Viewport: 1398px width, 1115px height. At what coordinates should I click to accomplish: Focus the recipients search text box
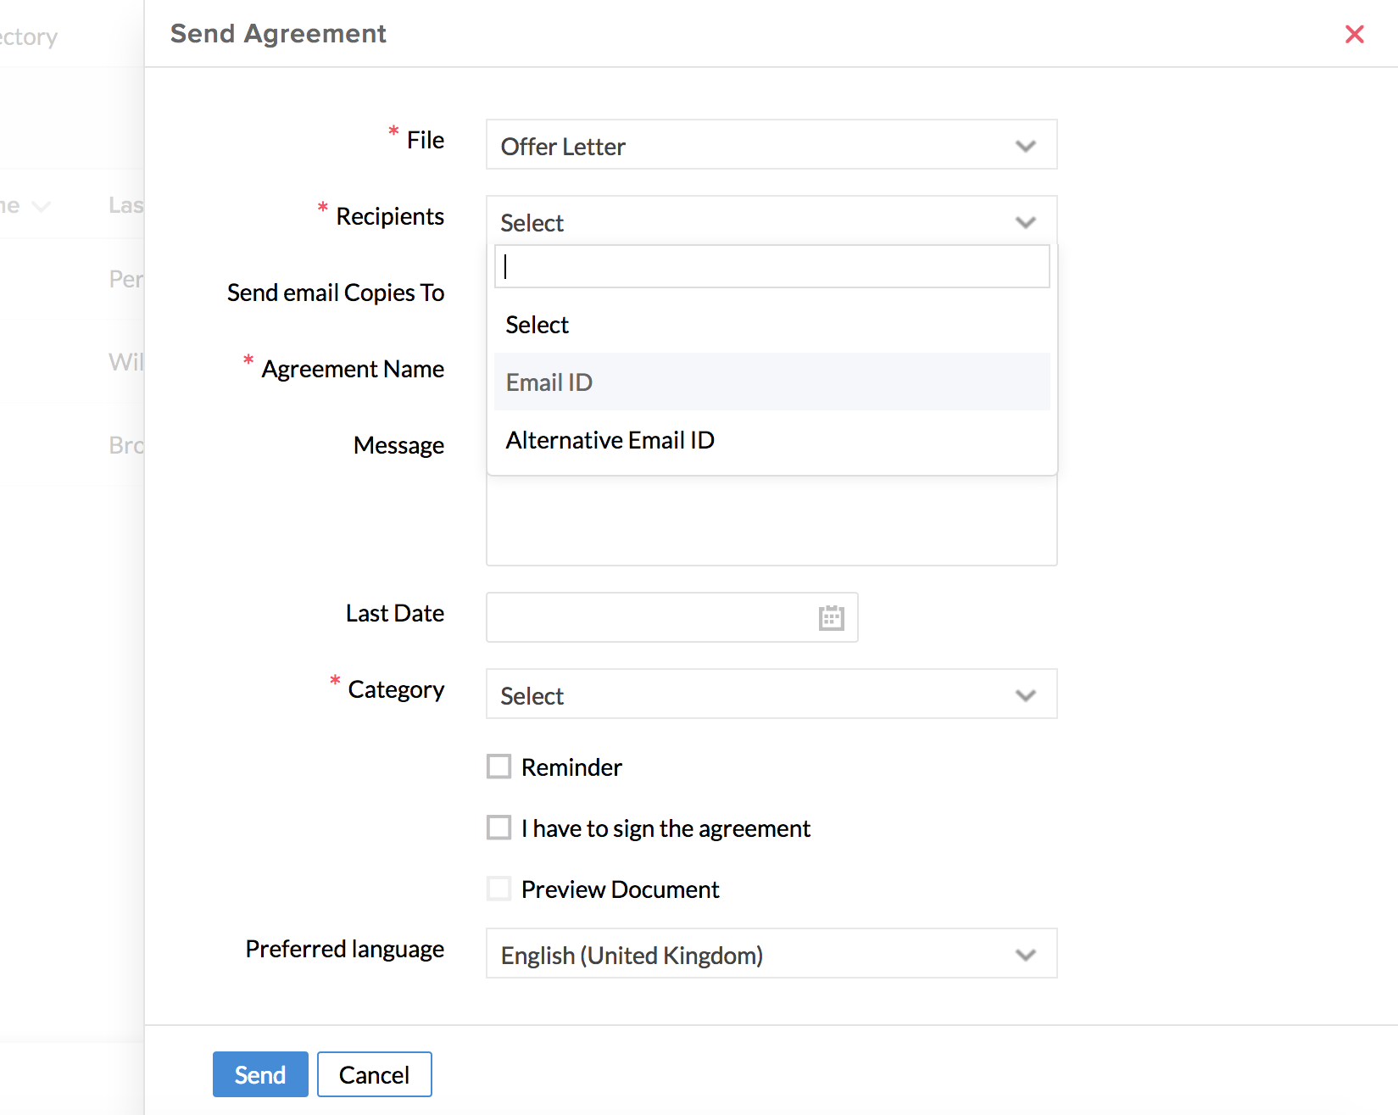[x=771, y=267]
